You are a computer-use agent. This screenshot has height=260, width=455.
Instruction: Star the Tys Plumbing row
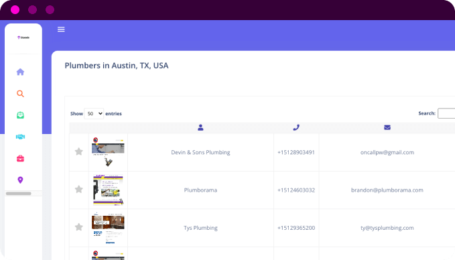(x=79, y=227)
